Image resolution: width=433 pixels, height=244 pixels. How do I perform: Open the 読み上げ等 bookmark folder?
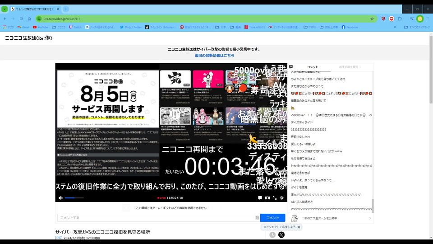(x=329, y=27)
